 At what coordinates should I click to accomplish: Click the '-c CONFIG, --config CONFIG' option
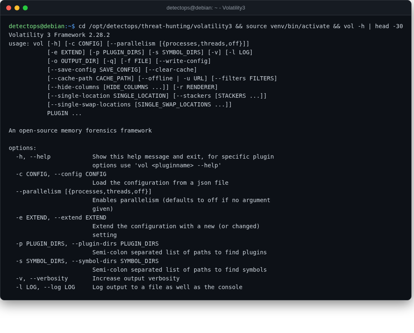coord(61,174)
